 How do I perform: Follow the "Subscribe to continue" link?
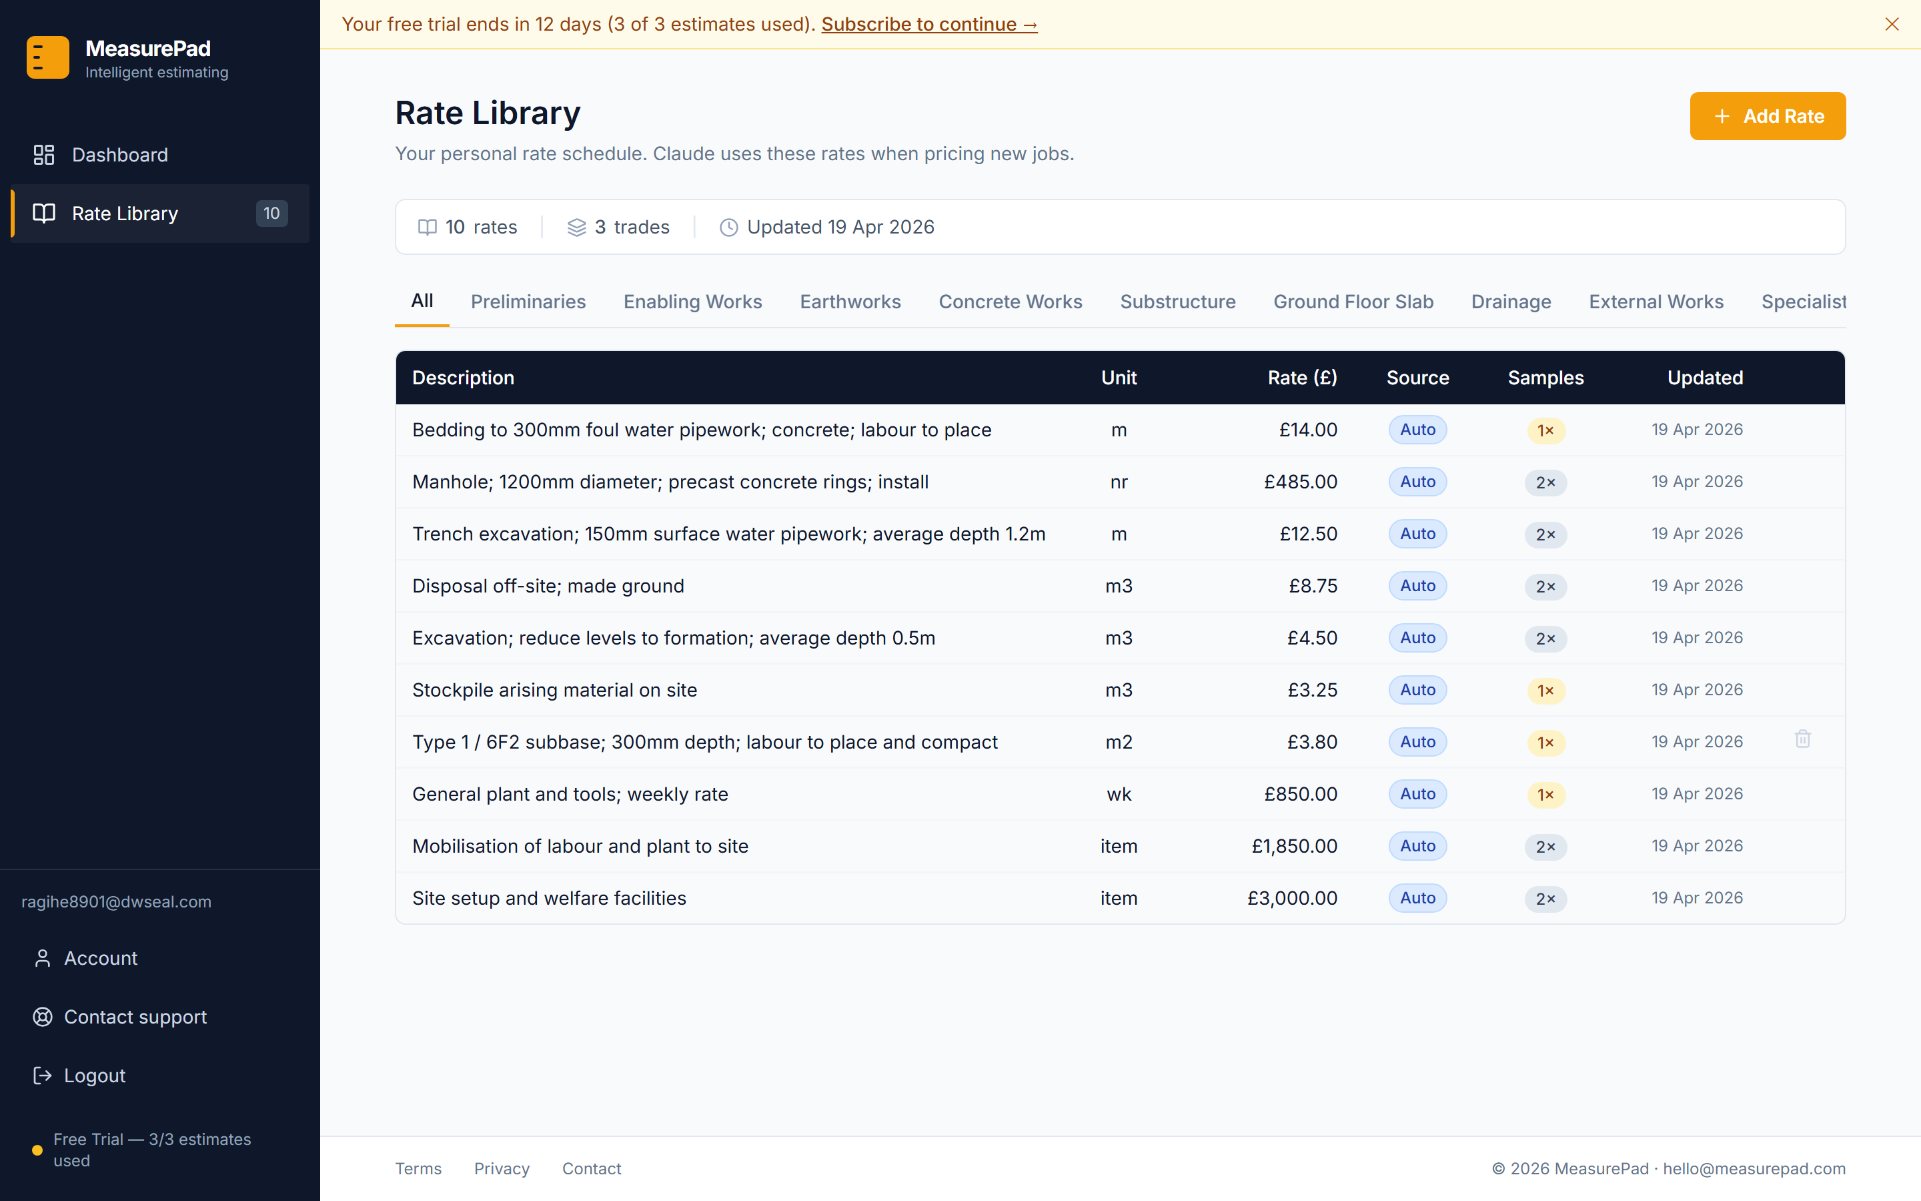click(x=928, y=24)
